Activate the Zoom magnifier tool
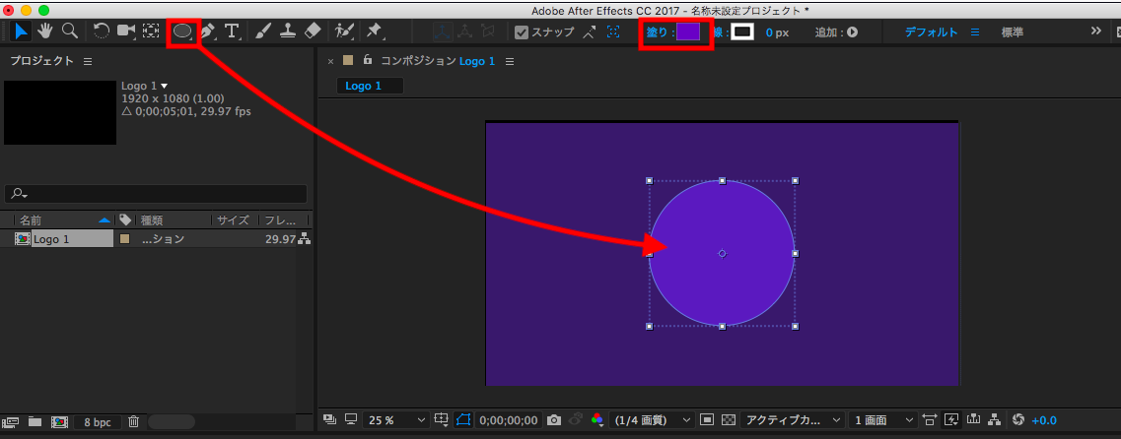This screenshot has width=1121, height=439. click(x=69, y=31)
